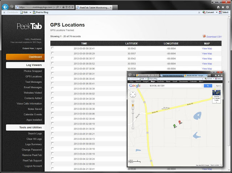Open the Dashboard sidebar button
Viewport: 232px width, 173px height.
pyautogui.click(x=25, y=57)
